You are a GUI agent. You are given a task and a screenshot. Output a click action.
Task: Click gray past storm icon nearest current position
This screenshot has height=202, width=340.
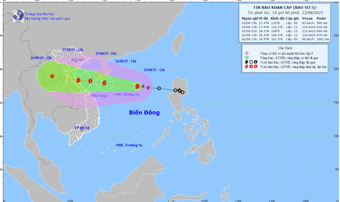click(x=143, y=86)
